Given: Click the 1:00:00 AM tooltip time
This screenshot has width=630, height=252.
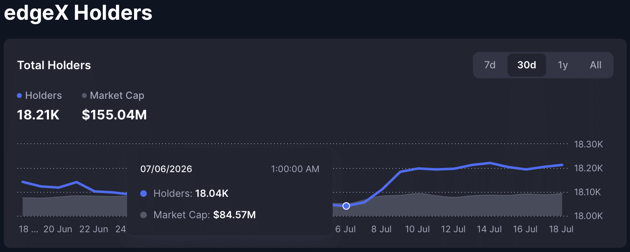Looking at the screenshot, I should pyautogui.click(x=295, y=169).
